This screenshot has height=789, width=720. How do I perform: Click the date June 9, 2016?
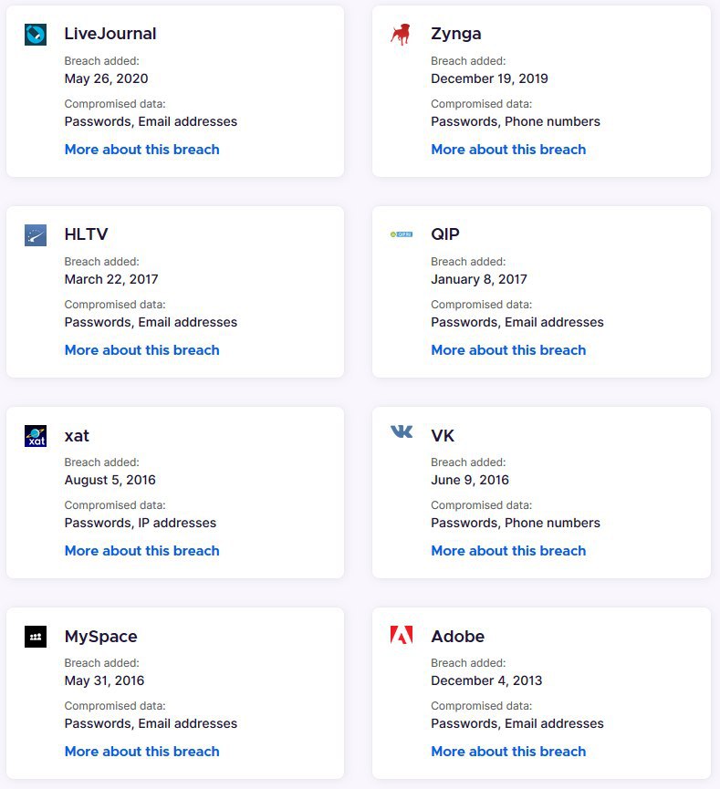(470, 480)
